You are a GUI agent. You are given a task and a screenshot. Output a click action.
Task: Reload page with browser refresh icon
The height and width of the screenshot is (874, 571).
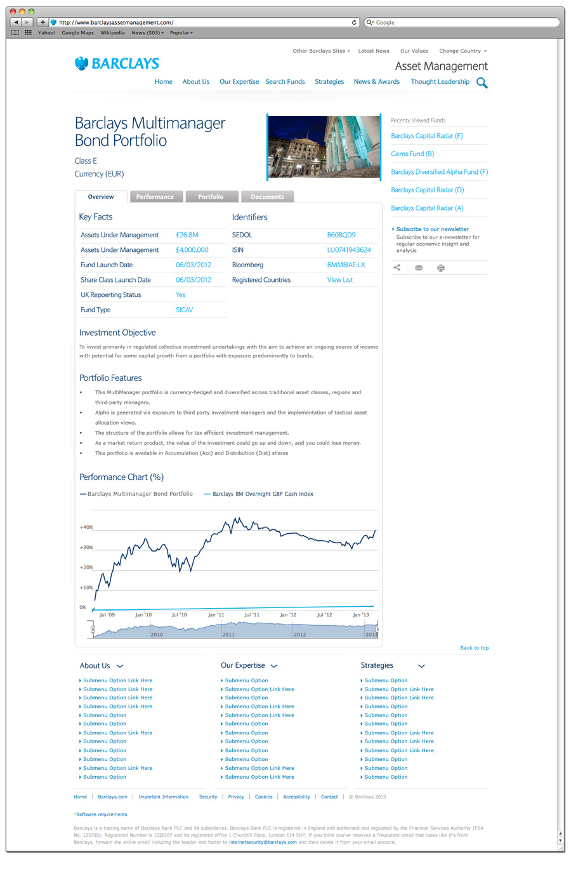pyautogui.click(x=354, y=22)
